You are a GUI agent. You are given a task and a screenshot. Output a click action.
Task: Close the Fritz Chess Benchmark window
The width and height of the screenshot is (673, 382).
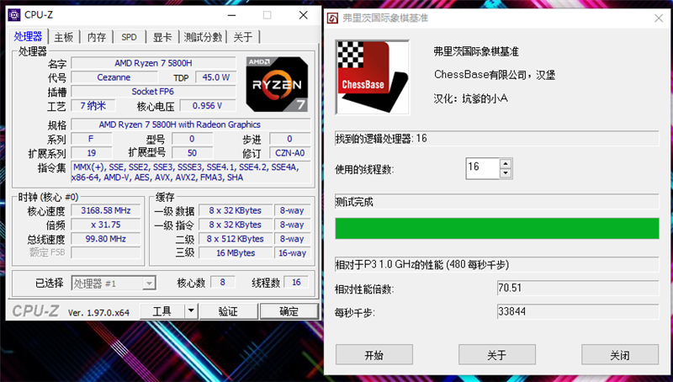[x=659, y=18]
